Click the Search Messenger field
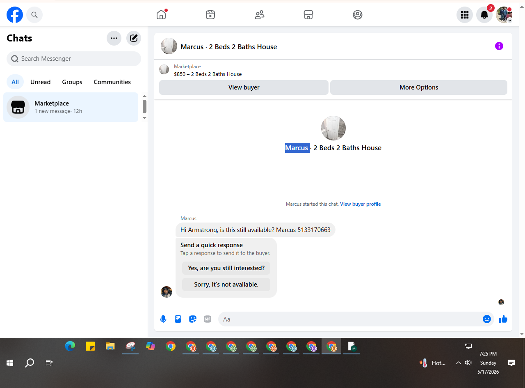Viewport: 525px width, 388px height. 74,59
